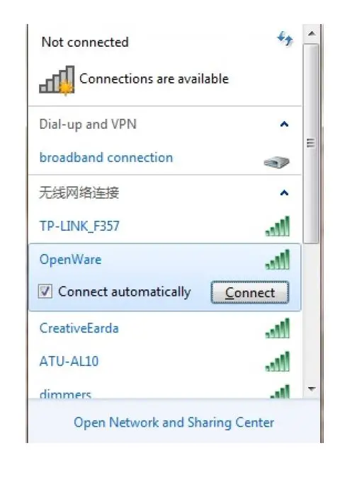Screen dimensions: 340x477
Task: Connect to the OpenWare network
Action: tap(249, 293)
